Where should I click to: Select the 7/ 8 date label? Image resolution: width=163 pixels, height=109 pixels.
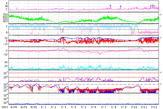click(114, 107)
